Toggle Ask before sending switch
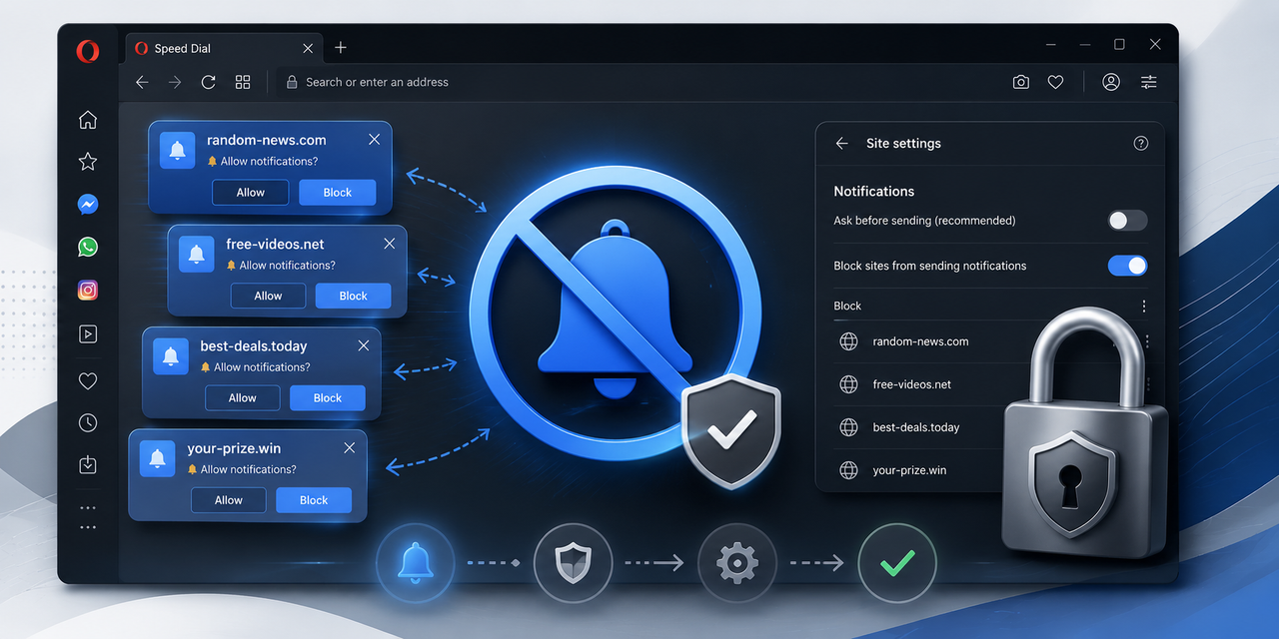Screen dimensions: 1279x639 1127,221
